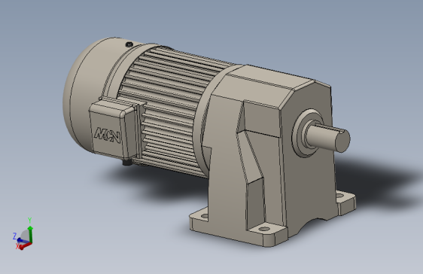Viewport: 423px width, 274px height.
Task: Click the red X axis arrow
Action: pos(25,245)
